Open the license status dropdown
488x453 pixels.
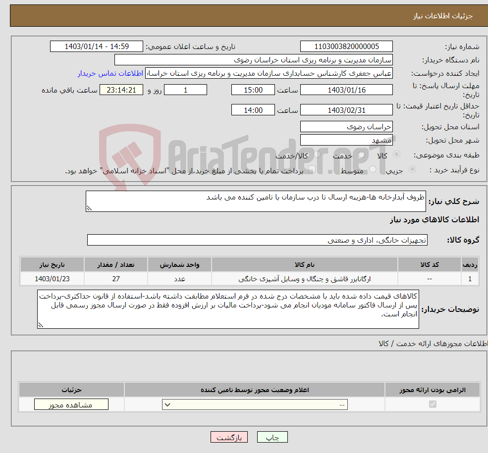(255, 404)
